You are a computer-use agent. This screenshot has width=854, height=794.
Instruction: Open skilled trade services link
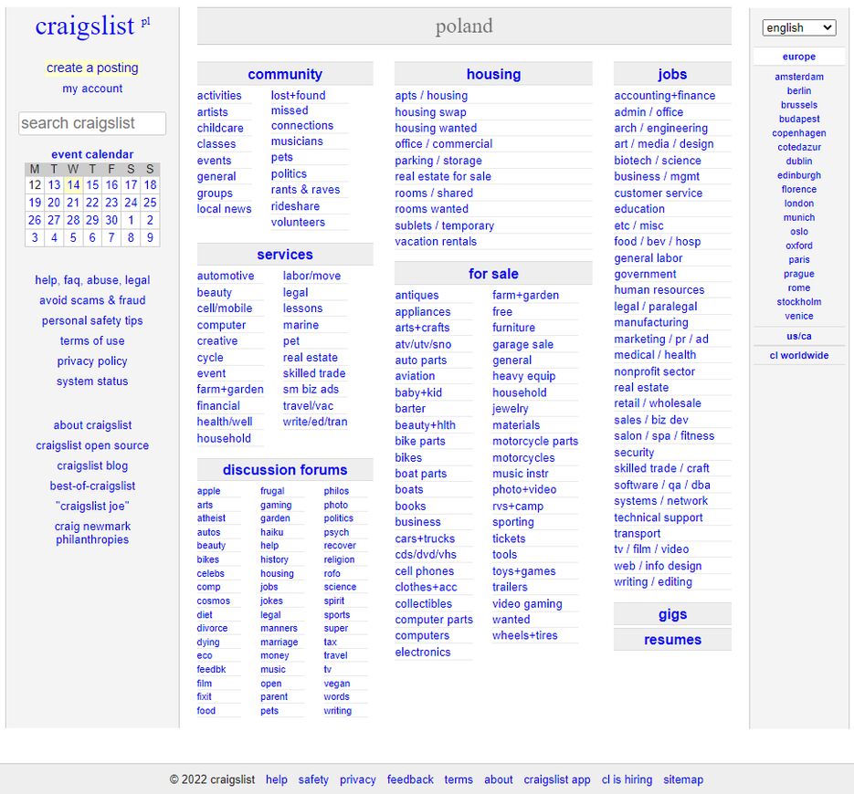click(x=313, y=373)
